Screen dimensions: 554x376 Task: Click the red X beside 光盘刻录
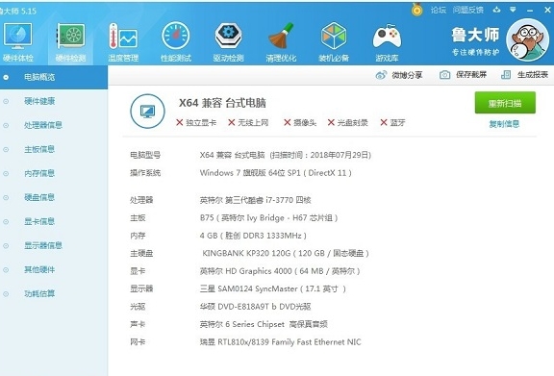[331, 123]
